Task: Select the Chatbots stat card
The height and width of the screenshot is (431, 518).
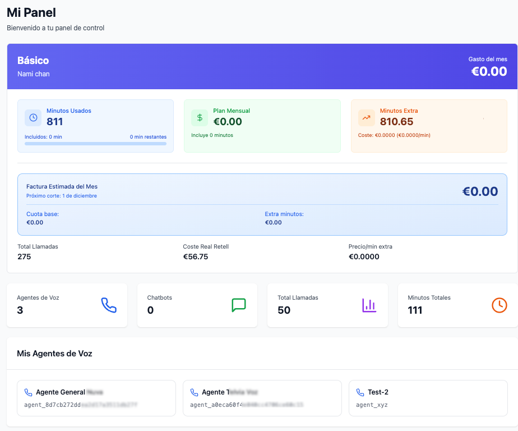Action: coord(197,305)
